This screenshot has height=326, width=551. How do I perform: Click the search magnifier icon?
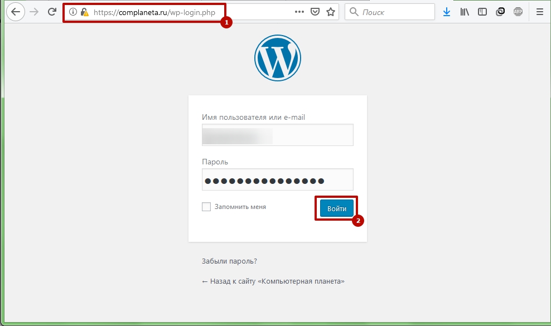354,12
